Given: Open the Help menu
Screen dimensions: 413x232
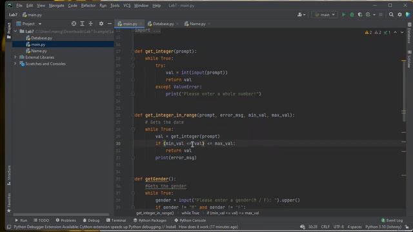Looking at the screenshot, I should click(x=156, y=5).
